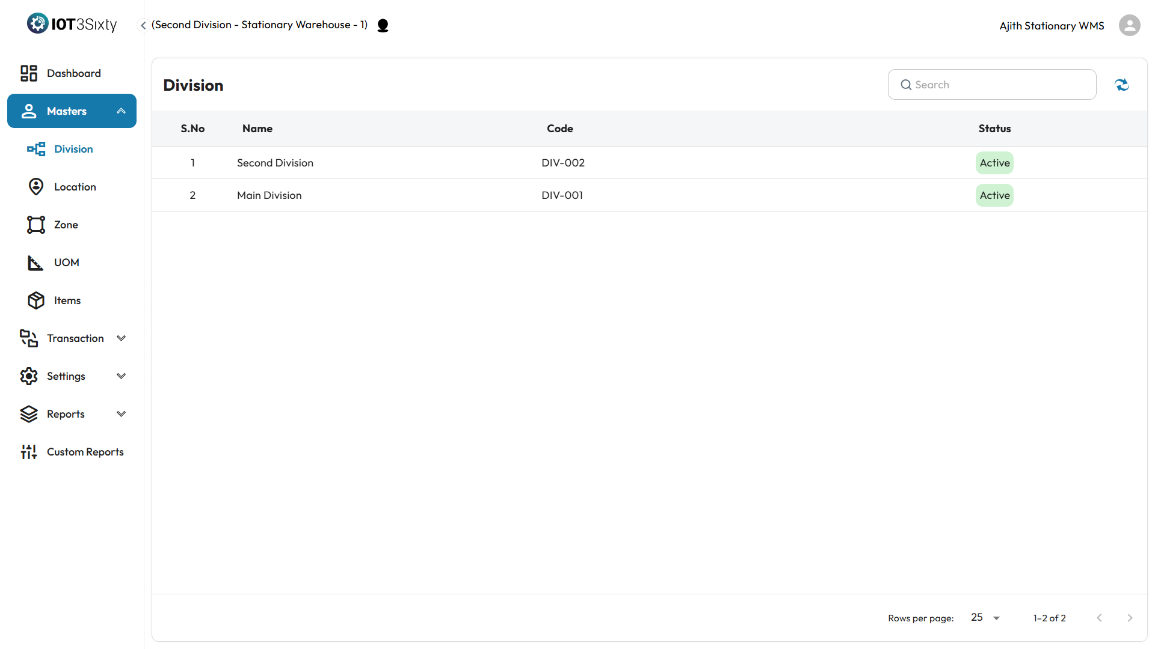The image size is (1155, 649).
Task: Open the Location master page
Action: pyautogui.click(x=75, y=187)
